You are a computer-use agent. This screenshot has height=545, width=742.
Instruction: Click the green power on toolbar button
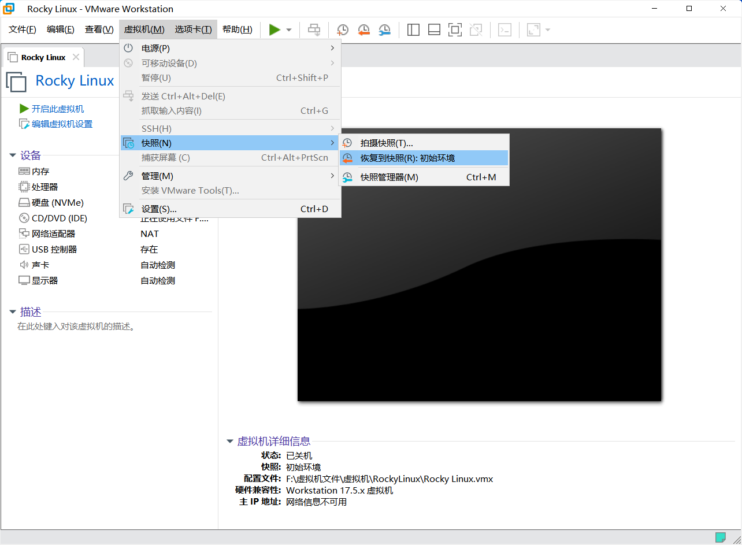coord(274,29)
